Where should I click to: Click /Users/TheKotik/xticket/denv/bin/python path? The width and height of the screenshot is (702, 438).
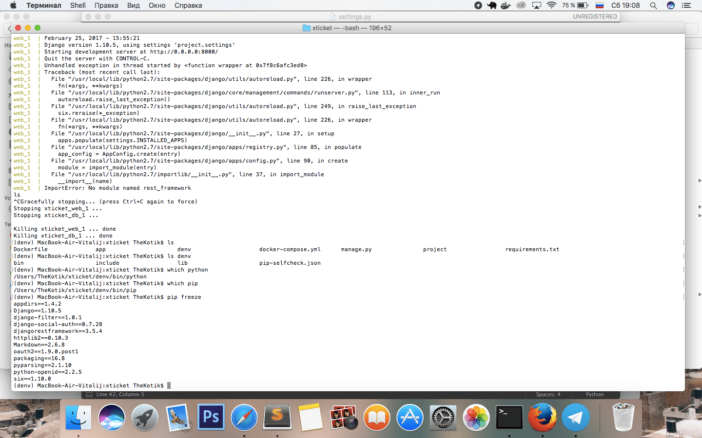80,276
